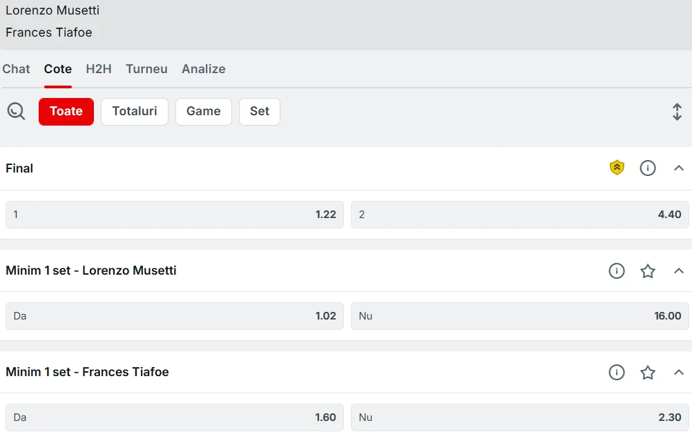Open the market search magnifier icon
Viewport: 692px width, 432px height.
click(17, 112)
